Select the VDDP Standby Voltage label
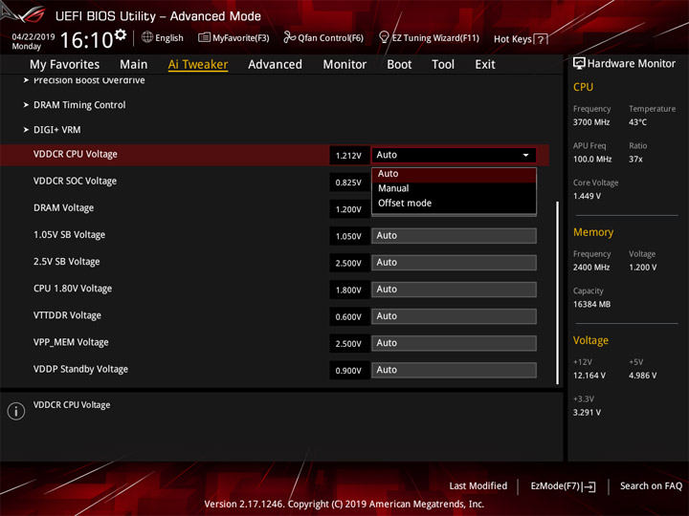Viewport: 689px width, 516px height. [80, 369]
